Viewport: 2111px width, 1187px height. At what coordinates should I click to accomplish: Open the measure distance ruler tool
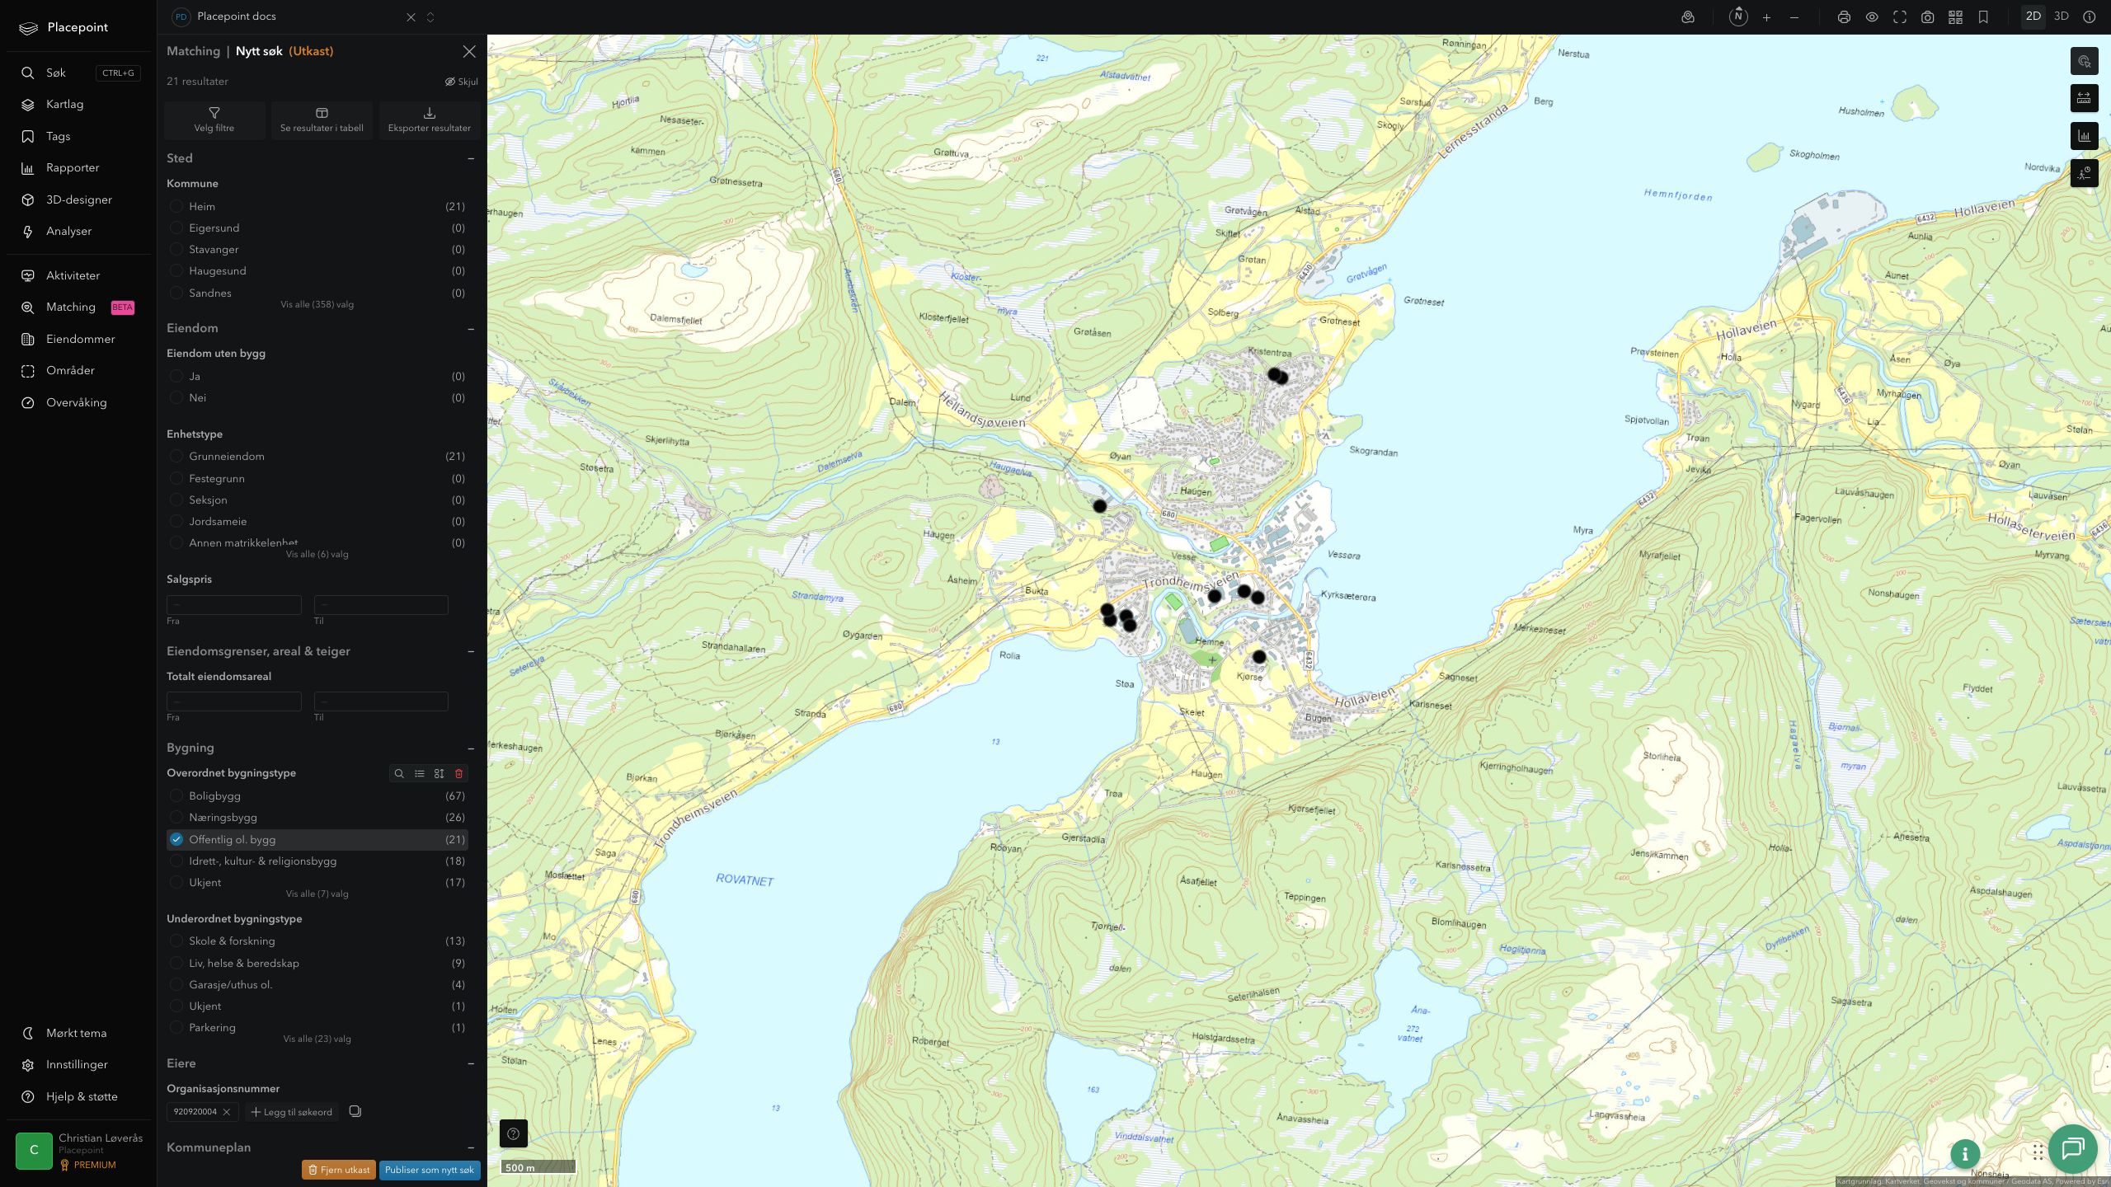click(2084, 98)
